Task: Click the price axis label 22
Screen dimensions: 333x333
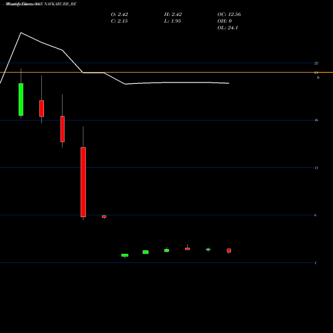Action: click(316, 63)
